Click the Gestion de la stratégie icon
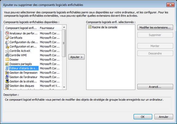177x124 pixels. (x=7, y=81)
